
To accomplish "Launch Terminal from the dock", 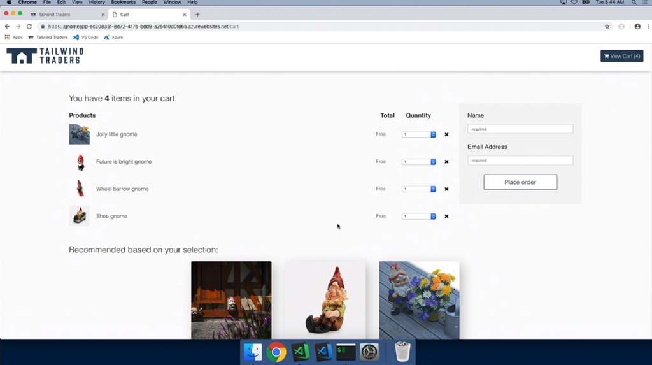I will (x=346, y=352).
